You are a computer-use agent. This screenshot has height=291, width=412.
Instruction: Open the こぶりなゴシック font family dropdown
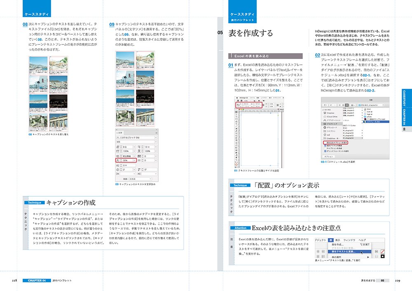155,137
